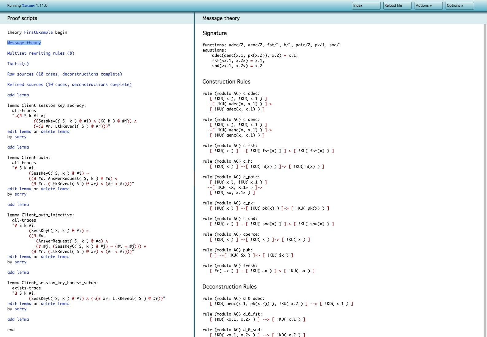This screenshot has width=487, height=337.
Task: Click the functions line in Signature
Action: pyautogui.click(x=272, y=45)
